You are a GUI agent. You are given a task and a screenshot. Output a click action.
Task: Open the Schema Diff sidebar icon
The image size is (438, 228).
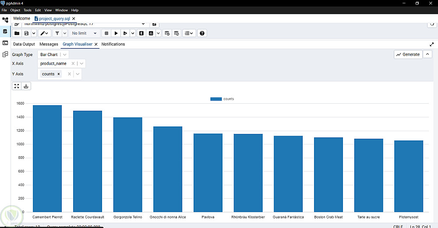(5, 54)
